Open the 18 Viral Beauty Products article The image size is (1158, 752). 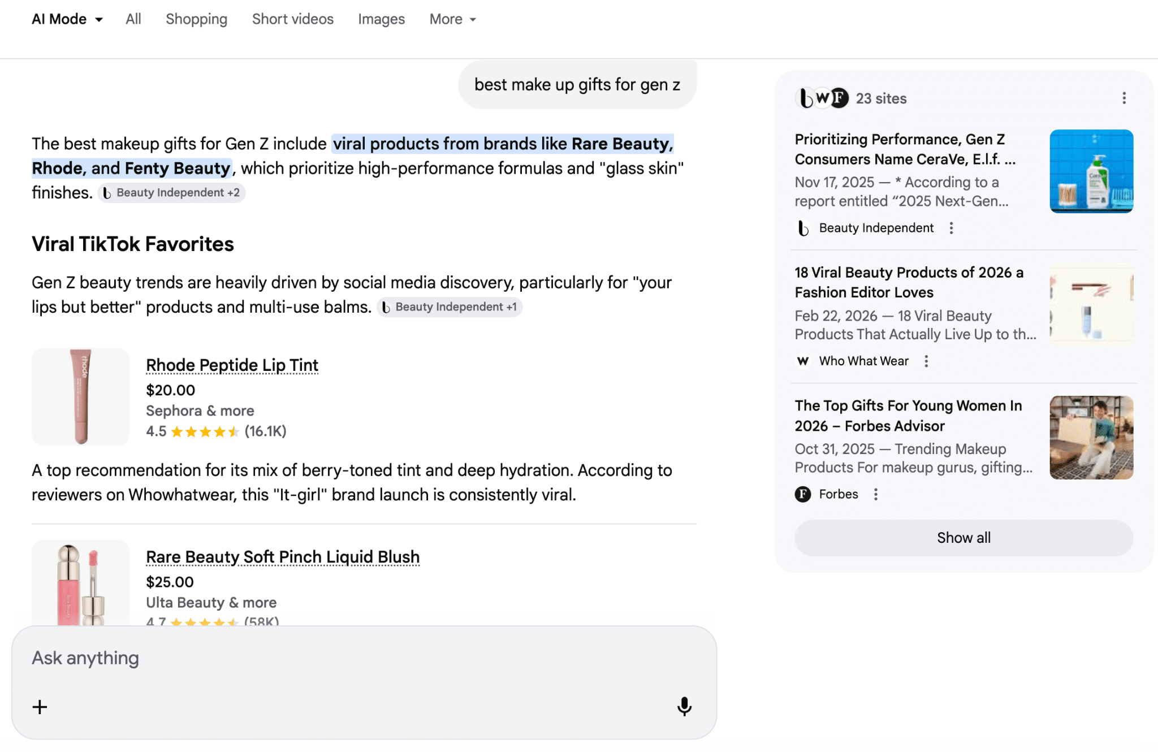click(909, 283)
